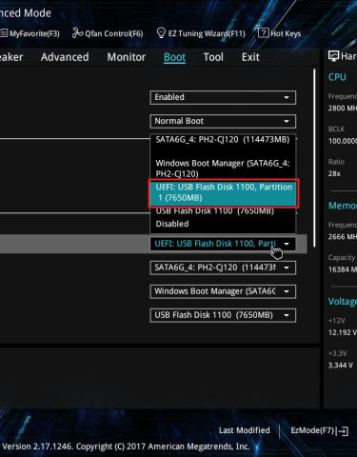Click Last Modified button

coord(245,430)
